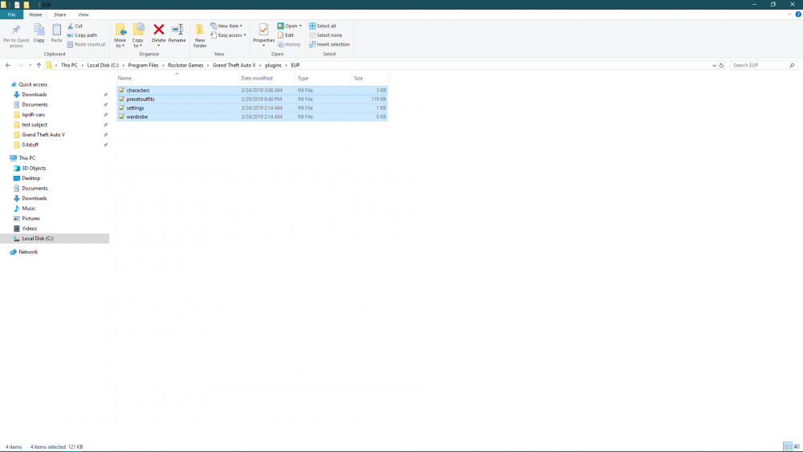Click the Properties icon in ribbon
The image size is (803, 452).
pyautogui.click(x=263, y=32)
